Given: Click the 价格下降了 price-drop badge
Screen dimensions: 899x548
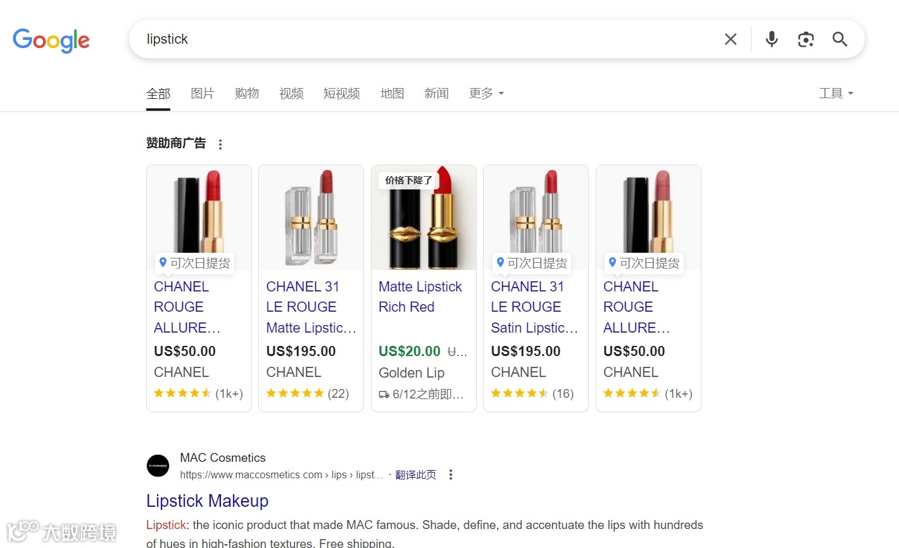Looking at the screenshot, I should click(409, 181).
